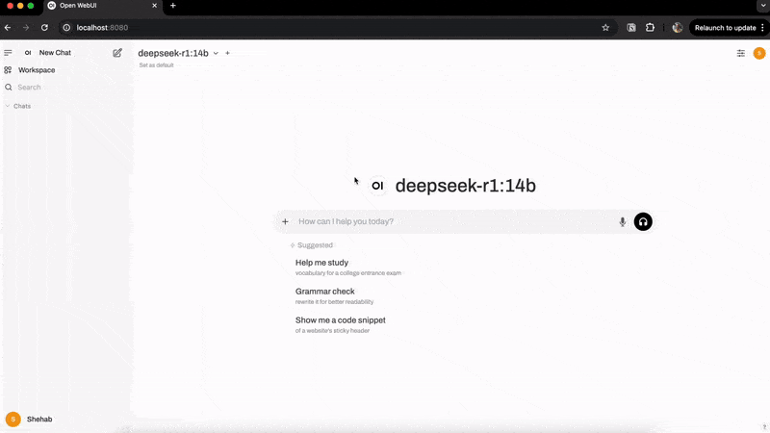Click the attachment plus icon in input
Screen dimensions: 770x433
click(285, 221)
